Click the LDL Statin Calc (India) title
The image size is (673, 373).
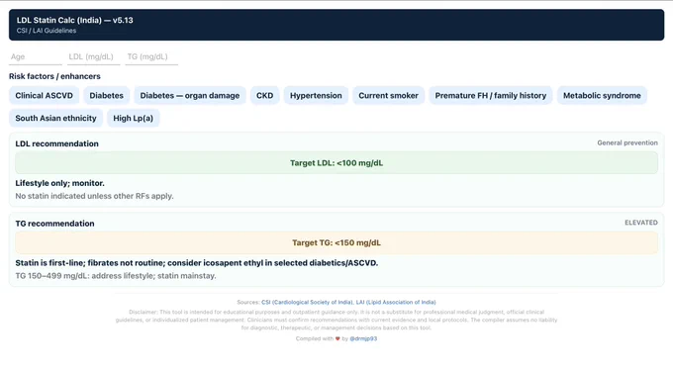coord(74,20)
